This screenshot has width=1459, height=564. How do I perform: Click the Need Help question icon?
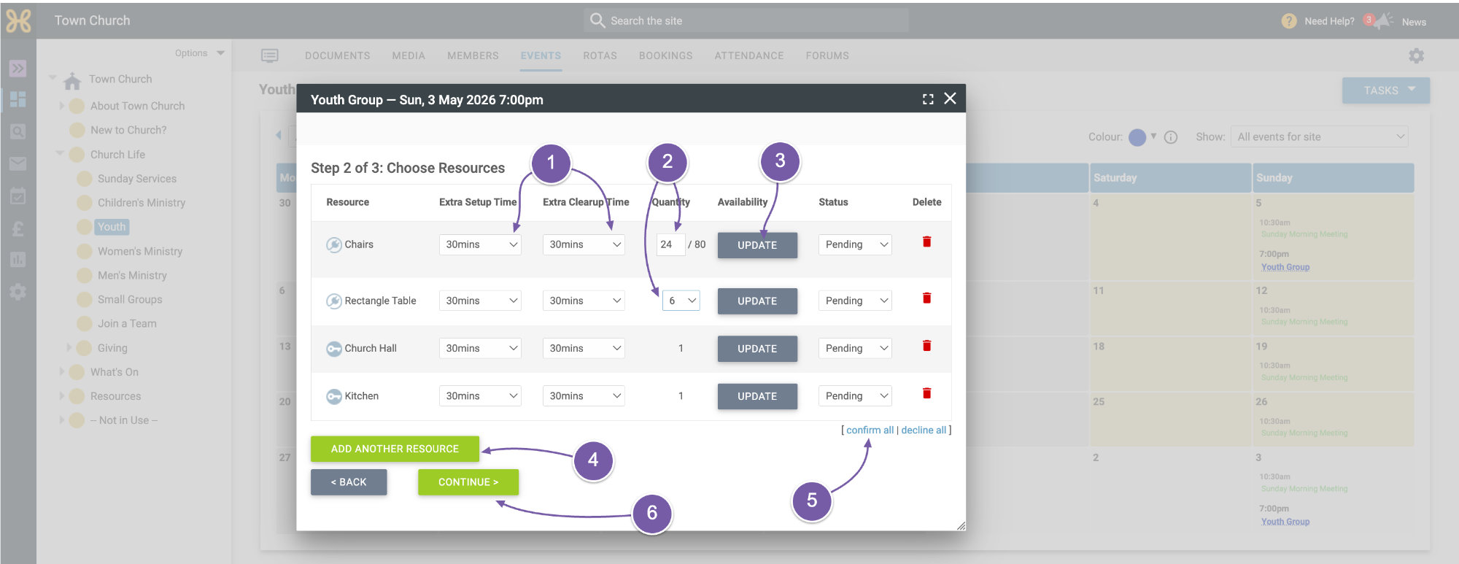[x=1289, y=21]
